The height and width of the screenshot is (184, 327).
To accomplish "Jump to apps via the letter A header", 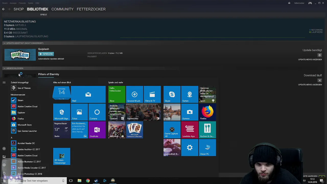I will pyautogui.click(x=11, y=137).
